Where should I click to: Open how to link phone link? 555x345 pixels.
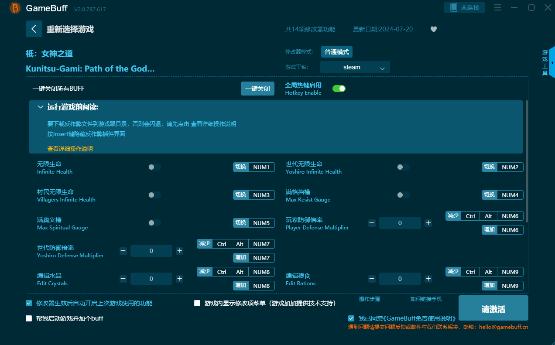pyautogui.click(x=426, y=299)
